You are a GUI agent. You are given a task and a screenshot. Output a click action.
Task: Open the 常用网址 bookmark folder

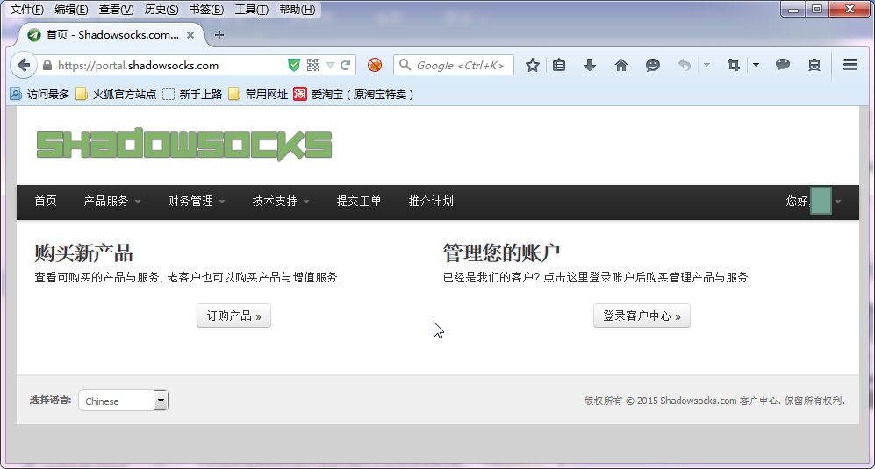pos(258,95)
